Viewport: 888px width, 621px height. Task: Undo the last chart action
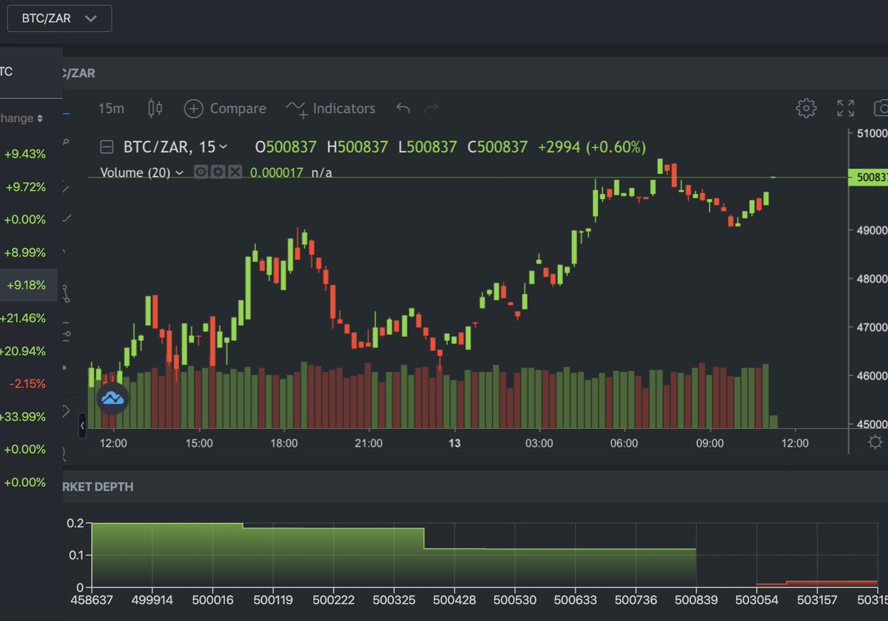point(403,109)
